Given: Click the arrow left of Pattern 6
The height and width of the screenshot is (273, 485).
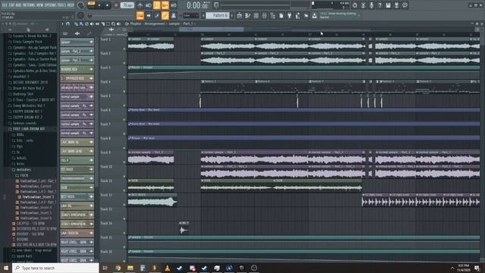Looking at the screenshot, I should click(203, 15).
